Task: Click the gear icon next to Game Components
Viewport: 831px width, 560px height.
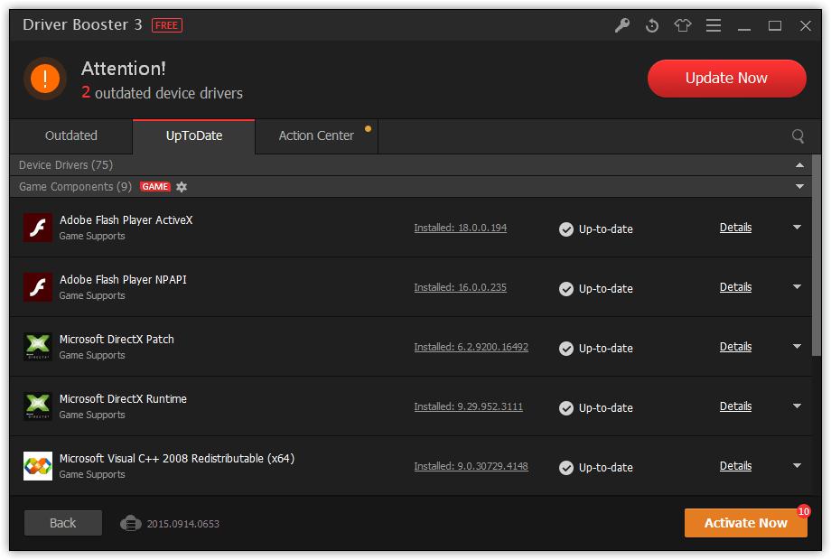Action: pyautogui.click(x=182, y=186)
